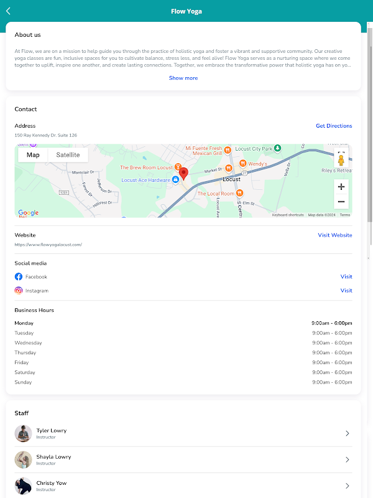The width and height of the screenshot is (373, 498).
Task: Click Visit Website link
Action: pyautogui.click(x=335, y=235)
